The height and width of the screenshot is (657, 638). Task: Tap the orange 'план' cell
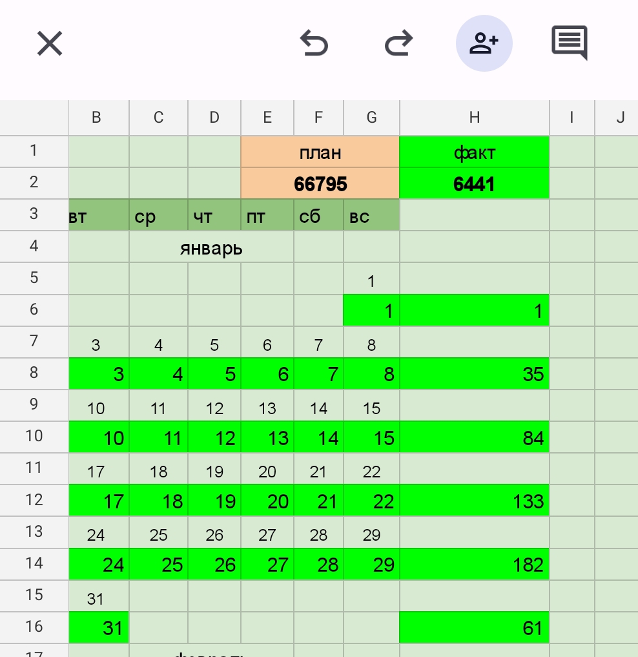(320, 152)
